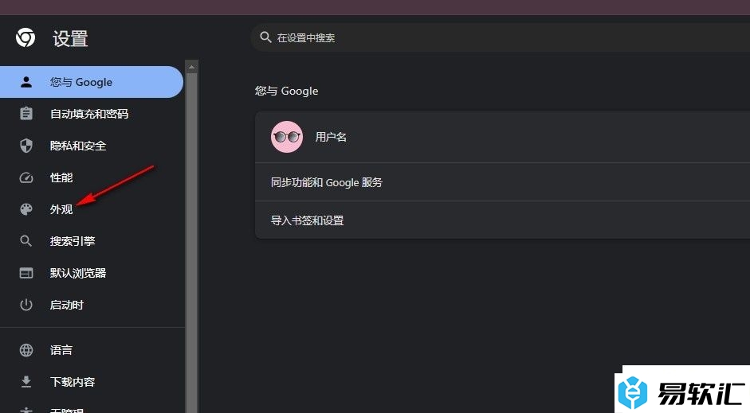Click the magnifier icon for 搜索引擎
The height and width of the screenshot is (413, 750).
(26, 241)
